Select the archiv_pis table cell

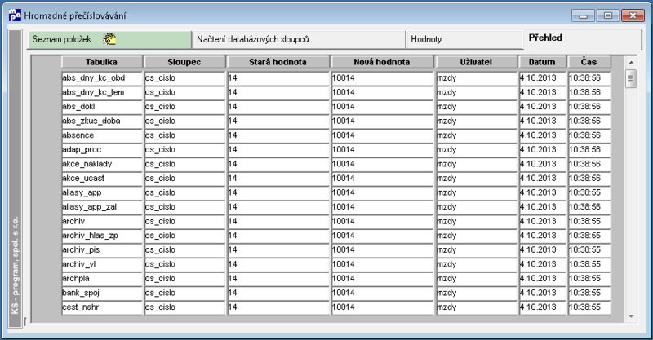click(102, 250)
